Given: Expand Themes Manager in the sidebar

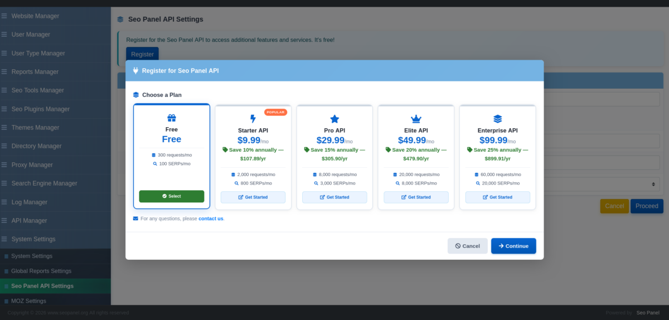Looking at the screenshot, I should (55, 128).
